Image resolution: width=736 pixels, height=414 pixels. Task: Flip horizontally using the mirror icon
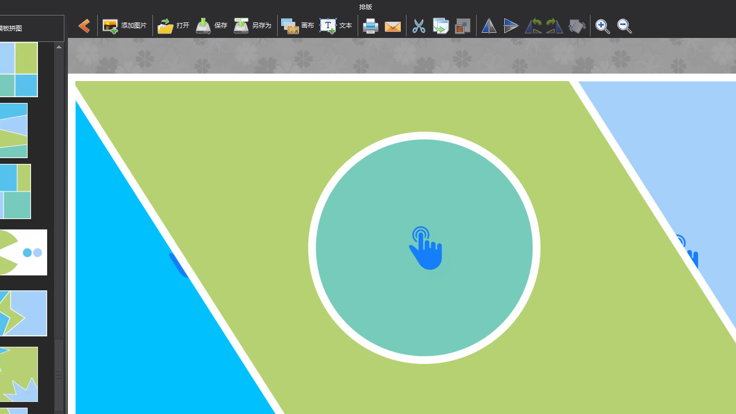(x=489, y=26)
